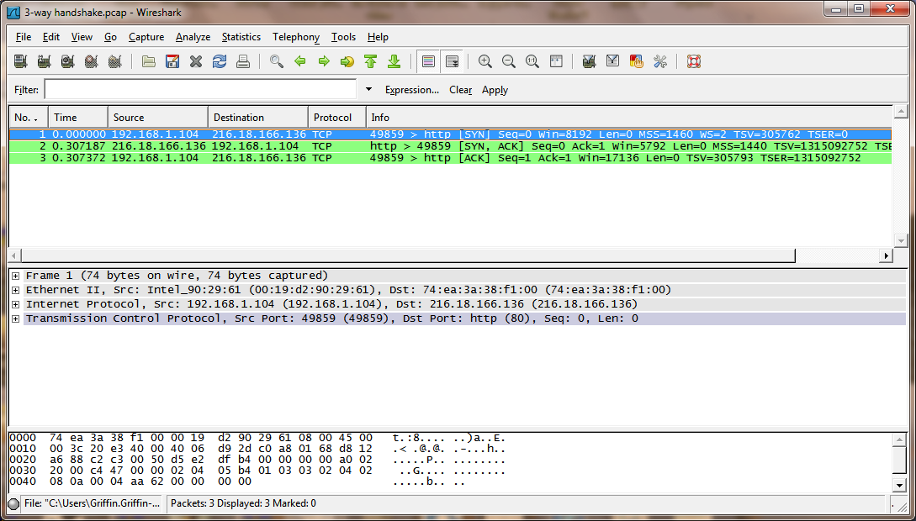Open a capture file folder icon
916x521 pixels.
[148, 61]
